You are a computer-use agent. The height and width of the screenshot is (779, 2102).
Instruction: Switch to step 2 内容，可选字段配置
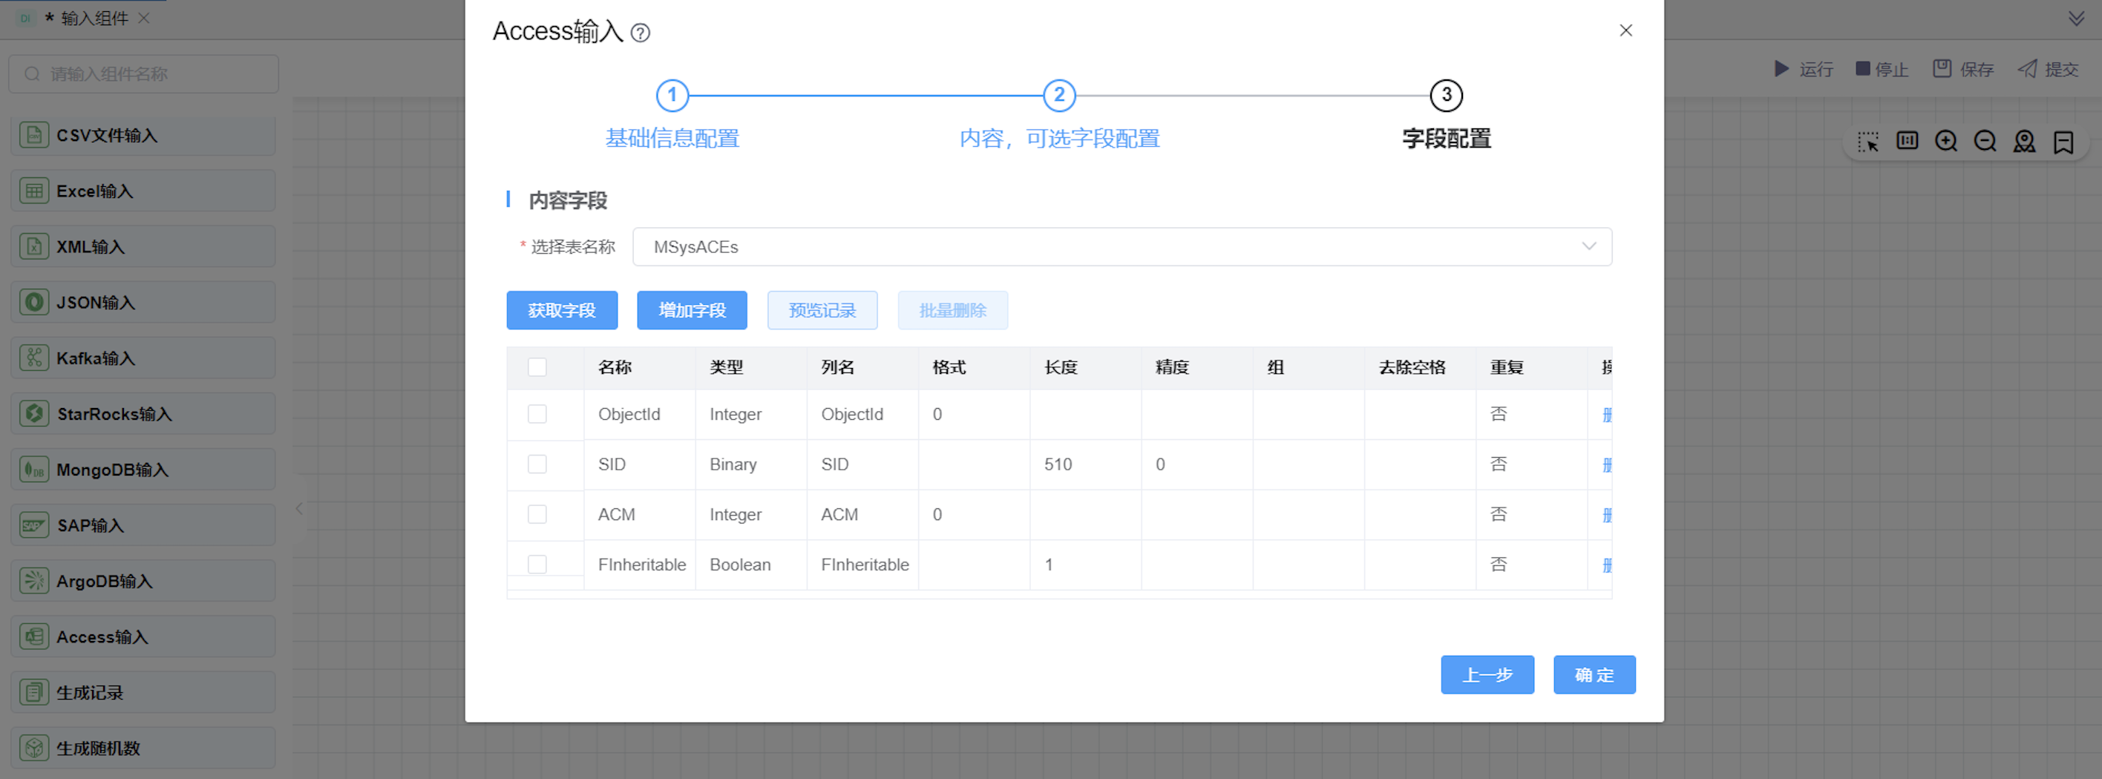(x=1059, y=96)
